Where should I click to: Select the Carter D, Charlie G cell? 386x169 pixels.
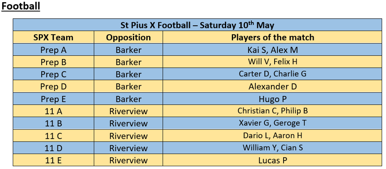coord(272,74)
